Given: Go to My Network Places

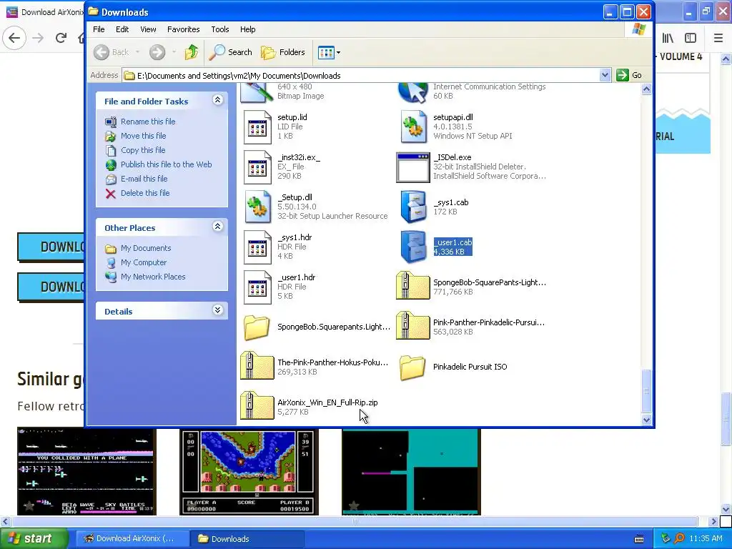Looking at the screenshot, I should [153, 277].
